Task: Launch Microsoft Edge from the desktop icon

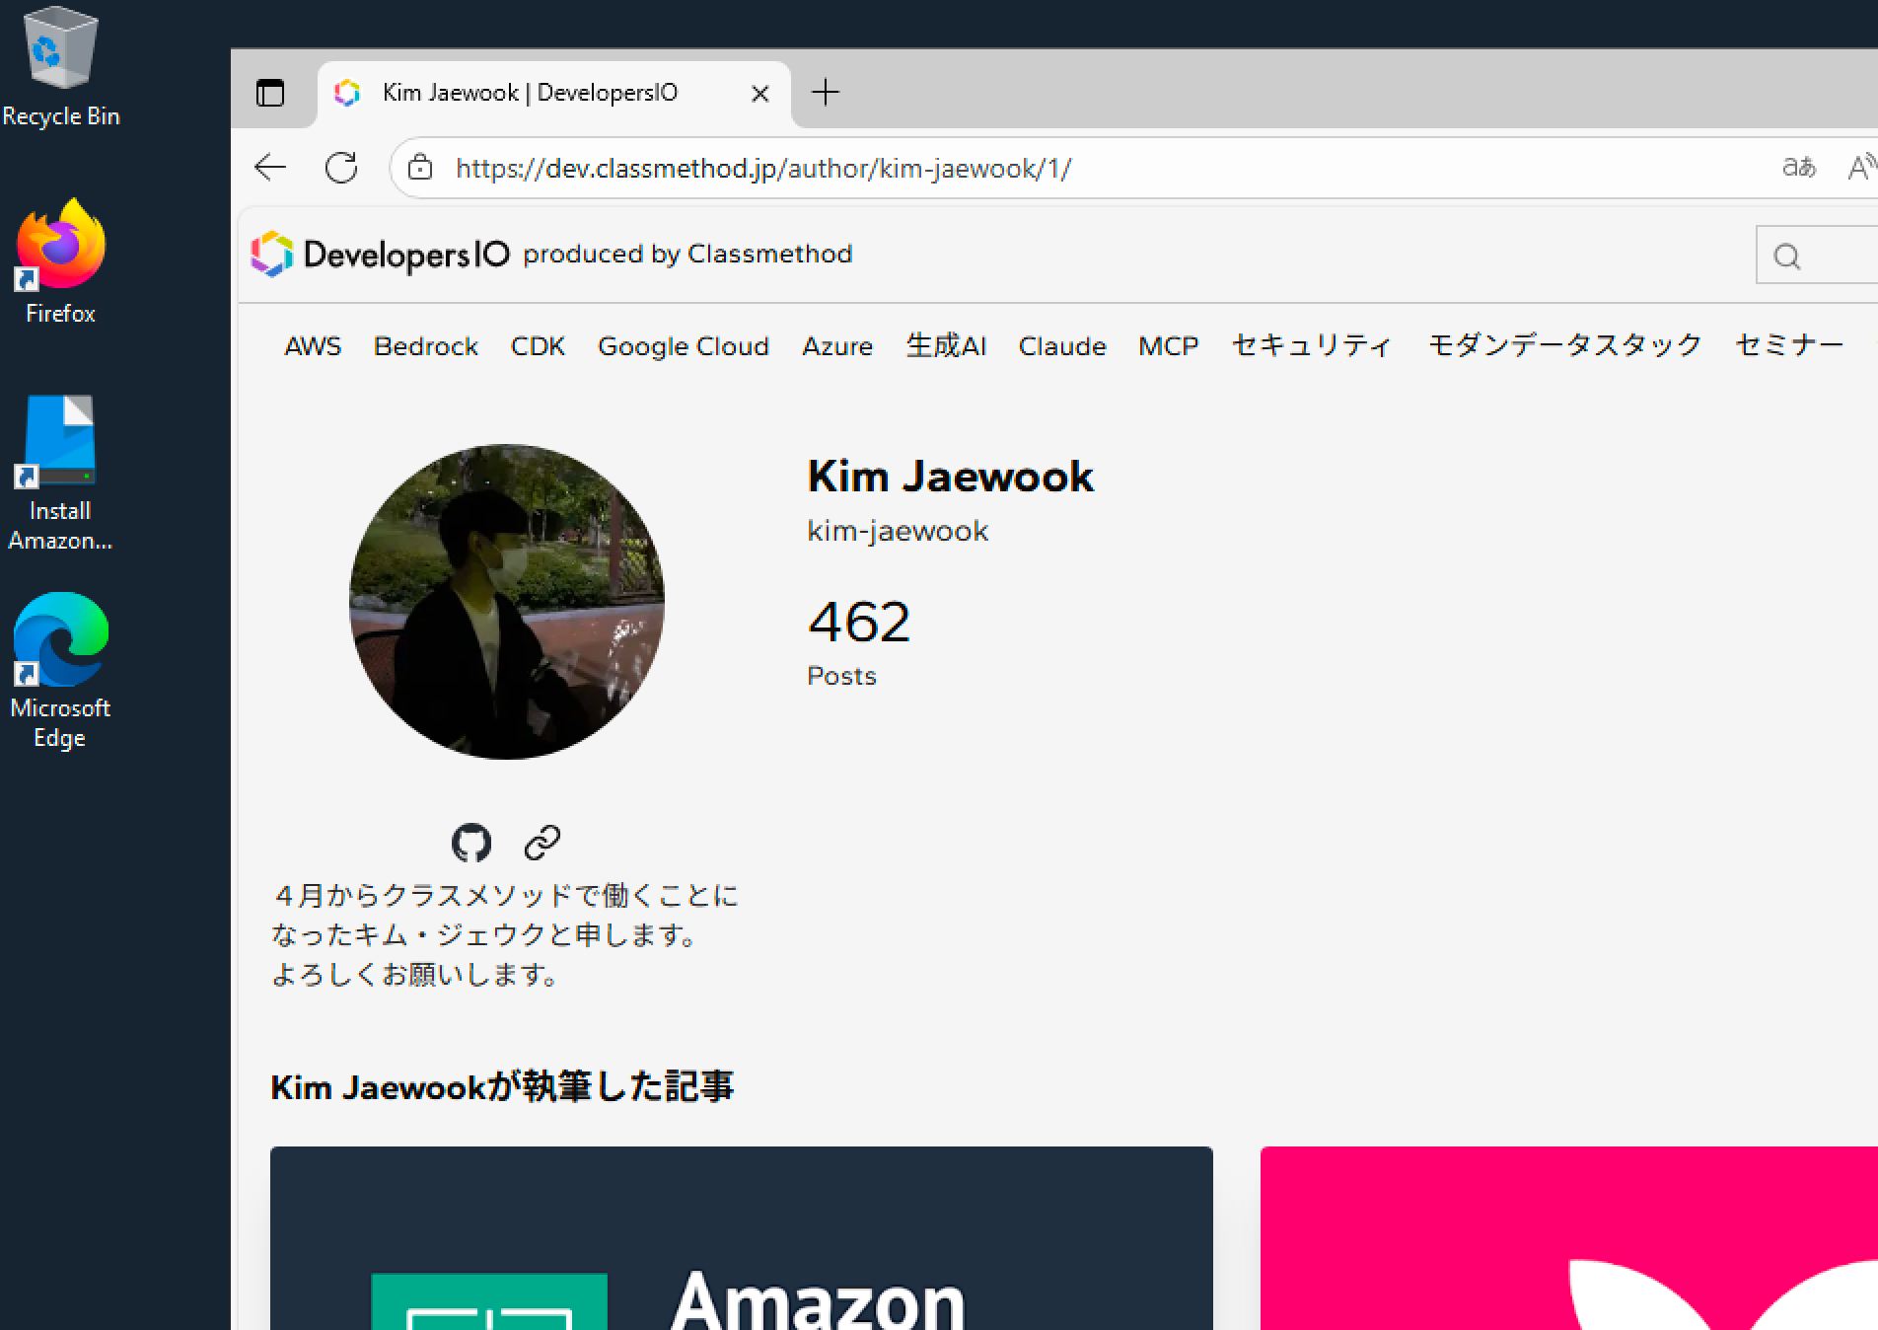Action: pos(60,671)
